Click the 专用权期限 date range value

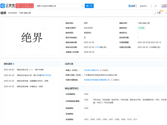(149, 42)
